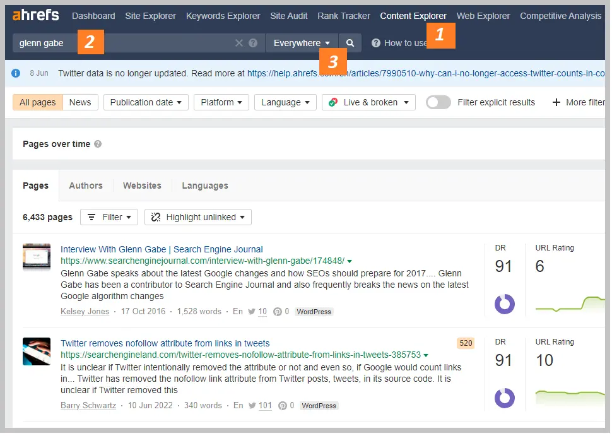612x436 pixels.
Task: Switch to Pages tab
Action: (35, 186)
